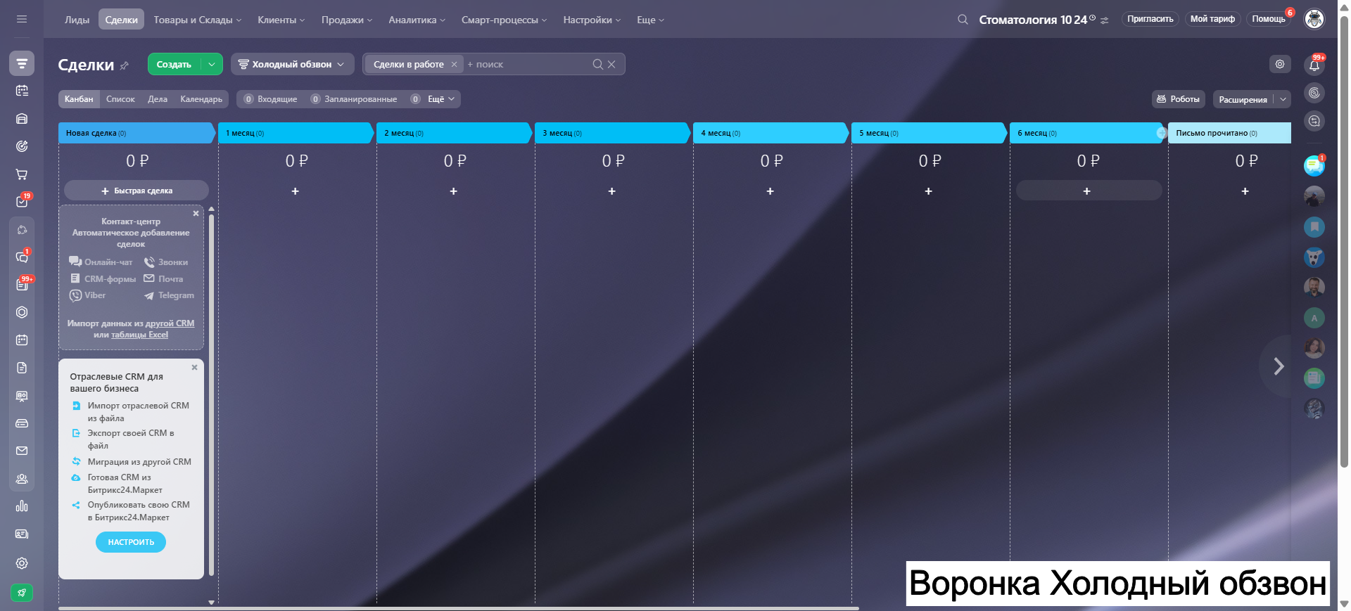This screenshot has height=611, width=1351.
Task: Open the envelope mail icon in left sidebar
Action: [22, 451]
